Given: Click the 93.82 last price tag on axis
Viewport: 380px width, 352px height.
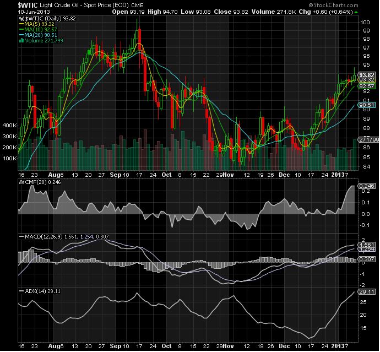Looking at the screenshot, I should pyautogui.click(x=367, y=75).
